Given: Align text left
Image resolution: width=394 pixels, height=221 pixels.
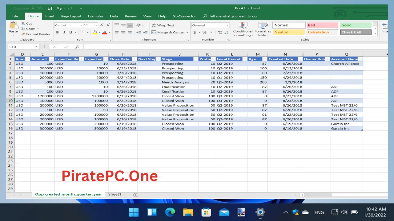Looking at the screenshot, I should (117, 32).
